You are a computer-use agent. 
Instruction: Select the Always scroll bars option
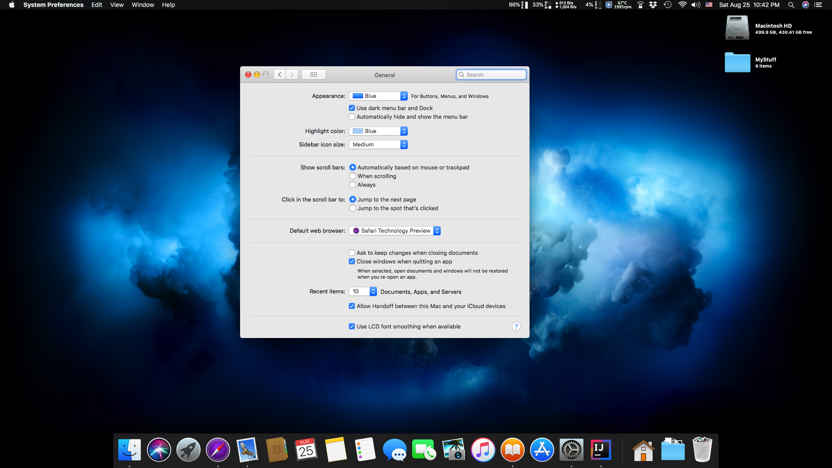point(353,185)
